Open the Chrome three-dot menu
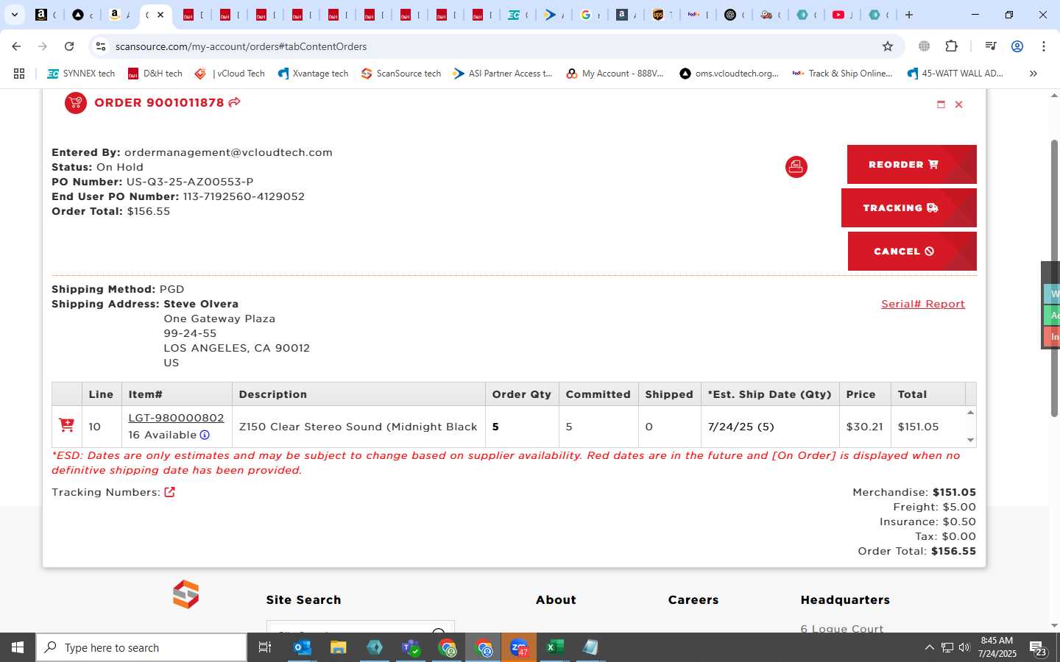The width and height of the screenshot is (1060, 662). coord(1044,46)
